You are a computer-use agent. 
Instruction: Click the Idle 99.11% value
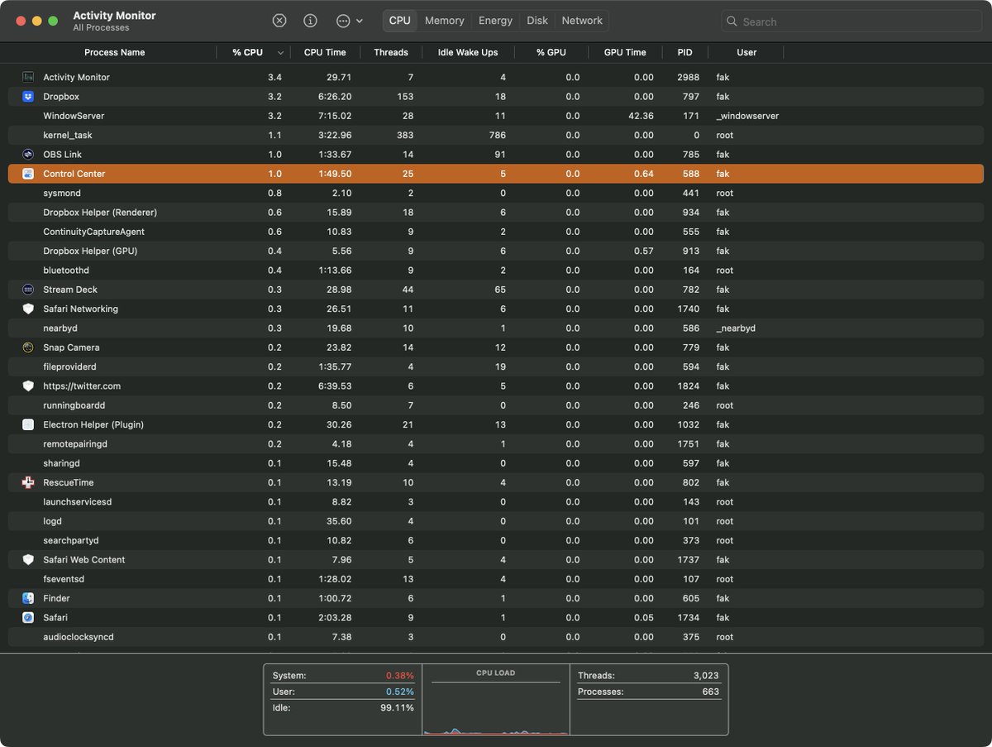tap(398, 708)
